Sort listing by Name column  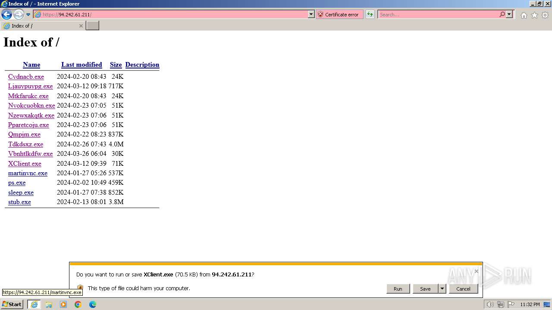tap(31, 65)
